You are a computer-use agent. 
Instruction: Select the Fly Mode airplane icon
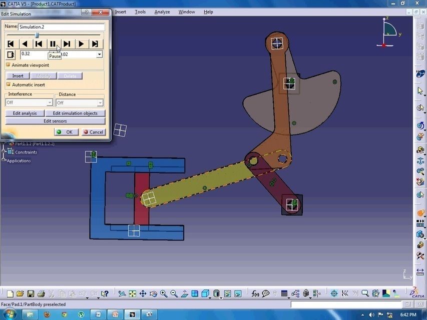pos(122,293)
